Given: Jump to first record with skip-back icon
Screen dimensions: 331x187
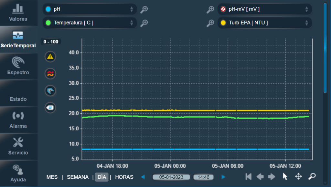Looking at the screenshot, I should click(248, 176).
